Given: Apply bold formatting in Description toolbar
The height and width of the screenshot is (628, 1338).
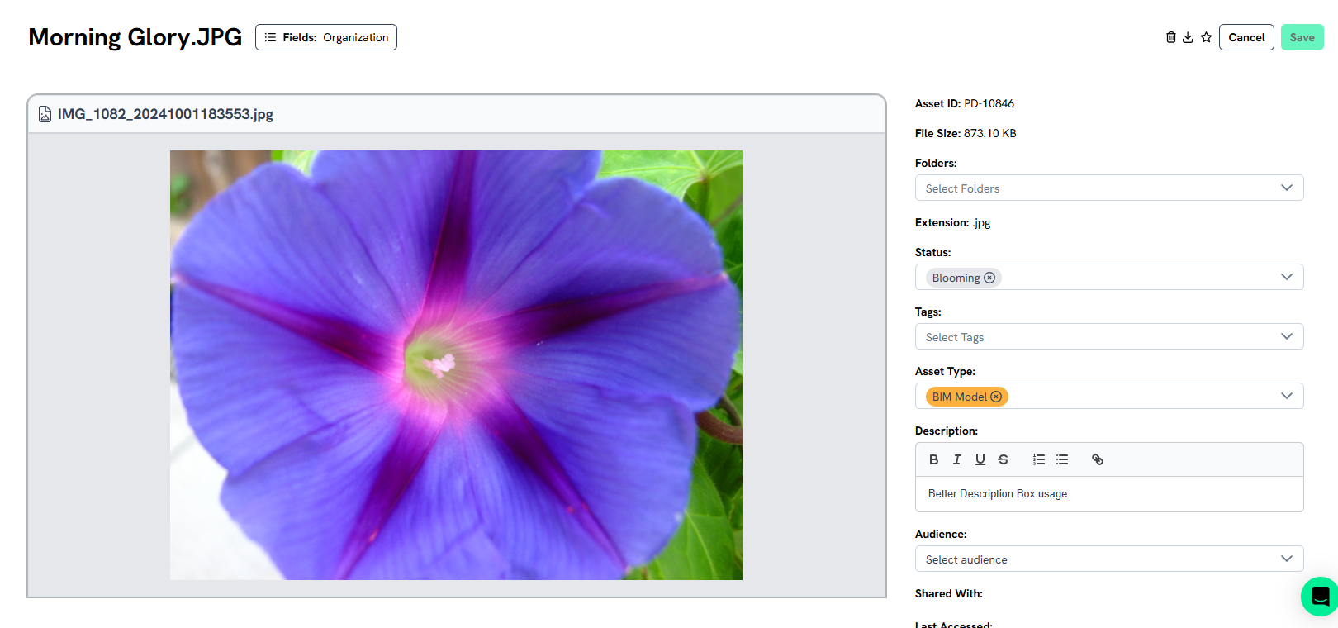Looking at the screenshot, I should point(934,459).
